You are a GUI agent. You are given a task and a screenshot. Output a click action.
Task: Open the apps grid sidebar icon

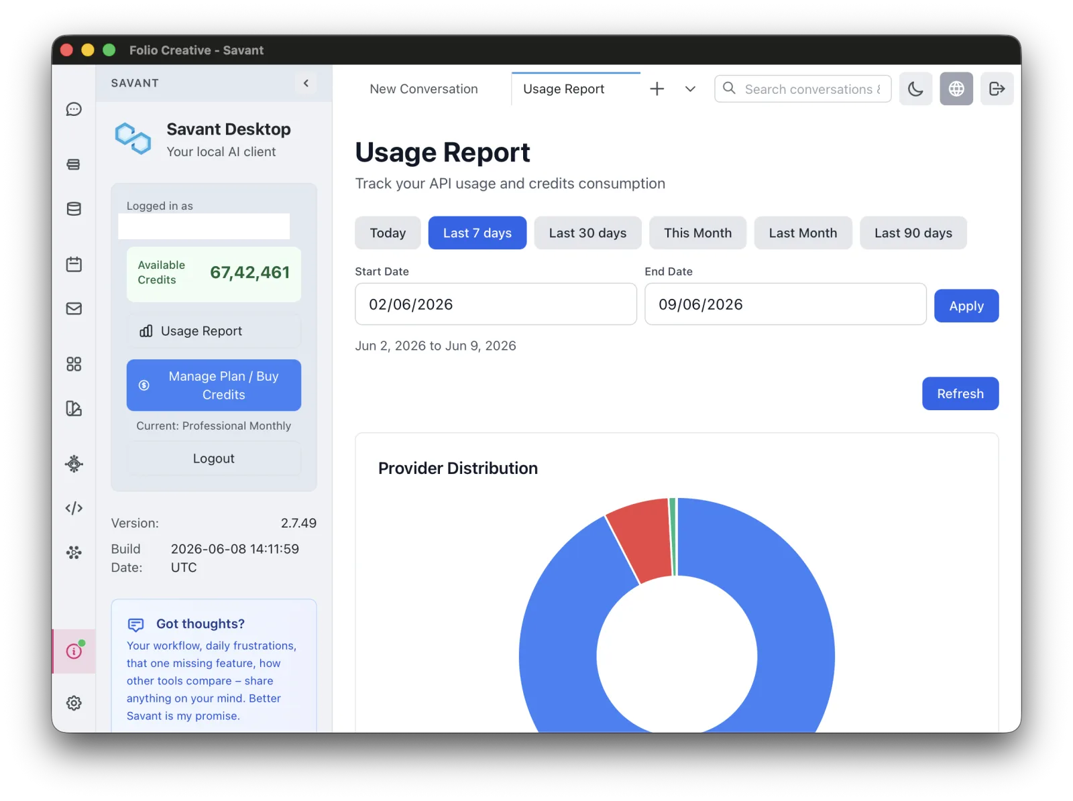74,364
